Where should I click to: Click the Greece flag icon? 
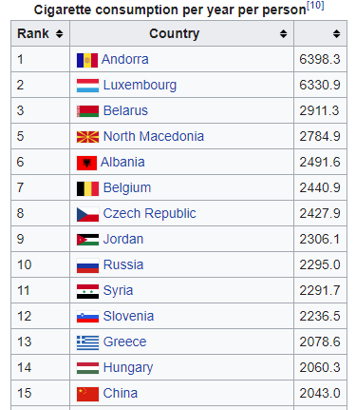(87, 342)
